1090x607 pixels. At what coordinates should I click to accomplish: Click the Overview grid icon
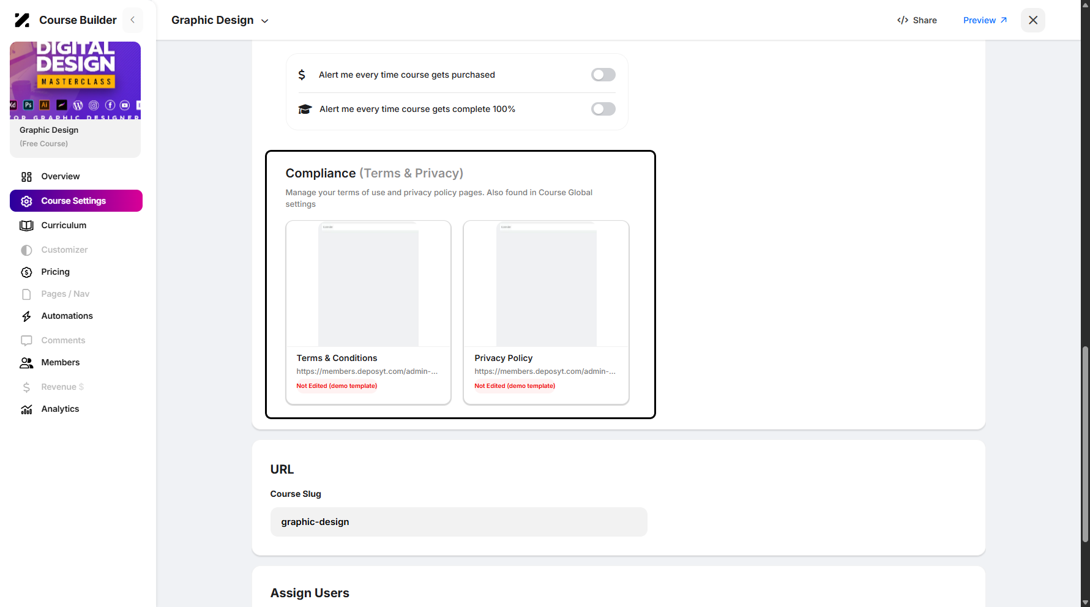[26, 177]
